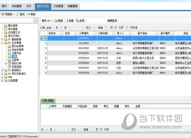Click the 到第 link in main table pager
The width and height of the screenshot is (191, 138).
click(x=100, y=28)
